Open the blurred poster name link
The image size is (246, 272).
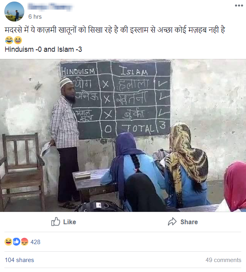50,7
